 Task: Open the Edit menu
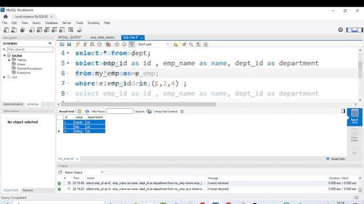pos(14,23)
